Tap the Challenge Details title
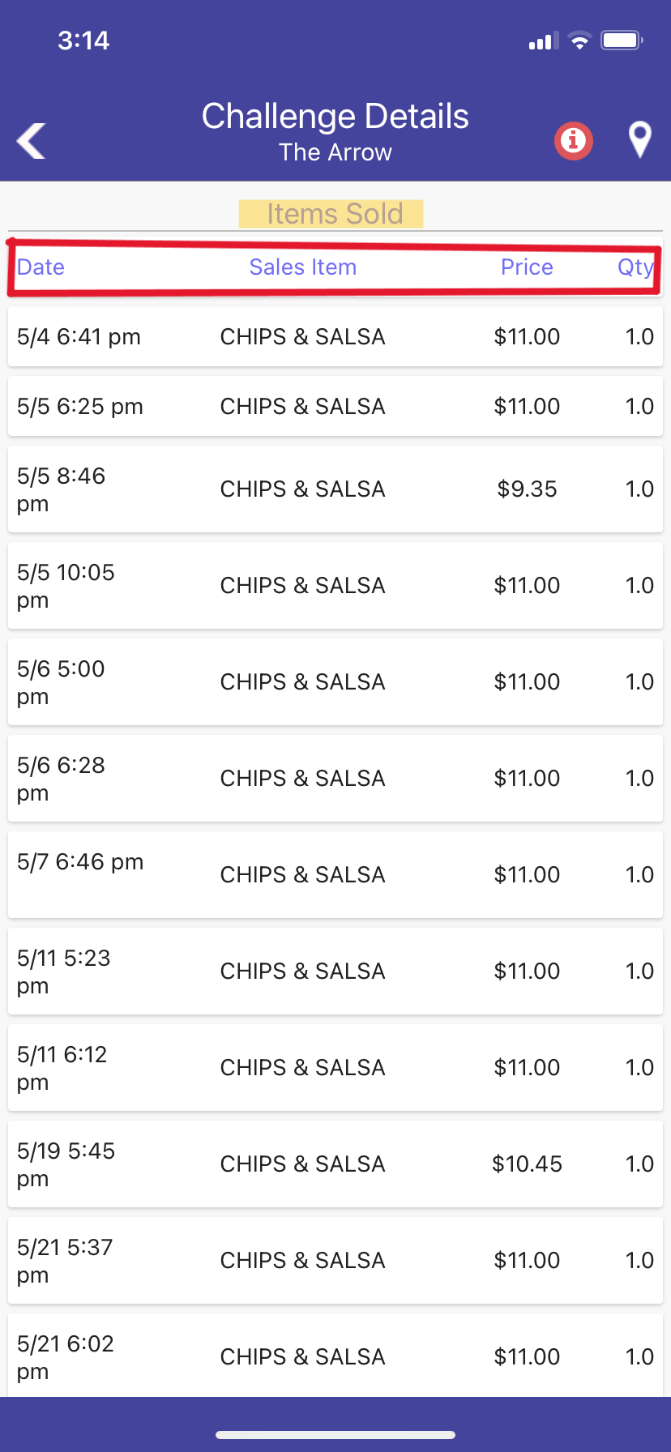Screen dimensions: 671x1452 click(x=335, y=117)
